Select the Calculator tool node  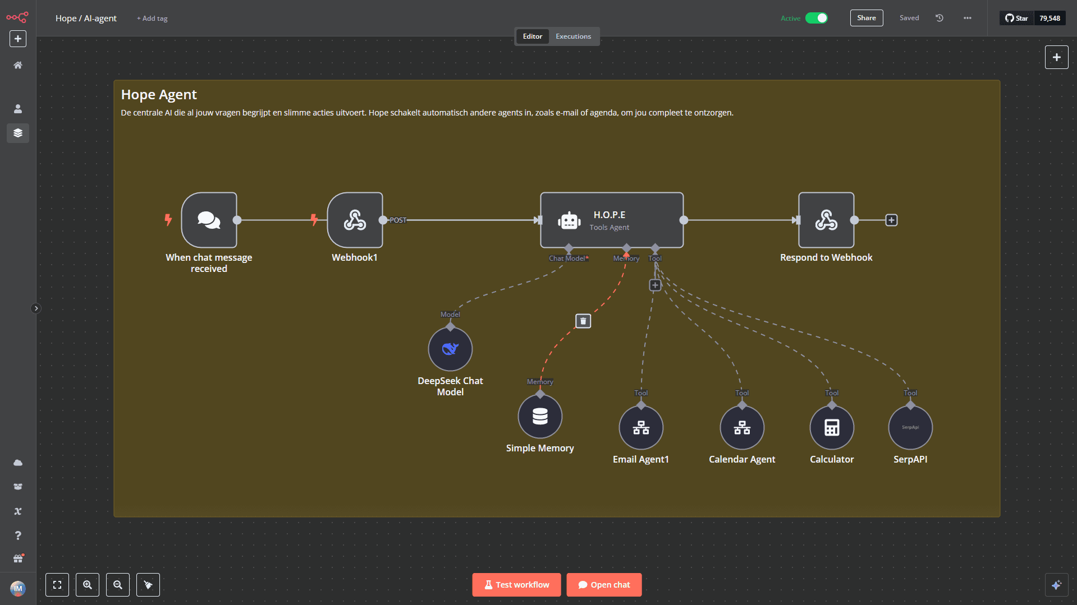(832, 427)
